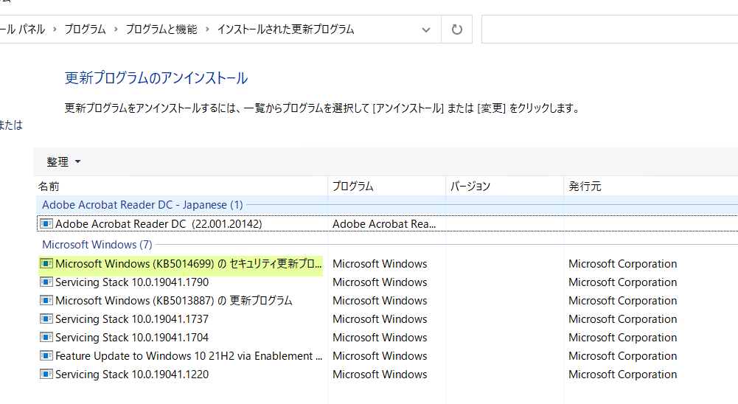Go to プログラム in the breadcrumb
This screenshot has height=404, width=738.
[x=86, y=29]
